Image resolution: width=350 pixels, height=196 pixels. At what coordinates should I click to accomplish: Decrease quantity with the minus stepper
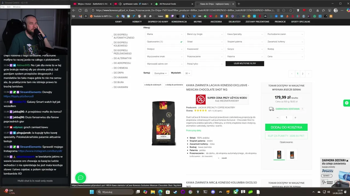[x=278, y=118]
